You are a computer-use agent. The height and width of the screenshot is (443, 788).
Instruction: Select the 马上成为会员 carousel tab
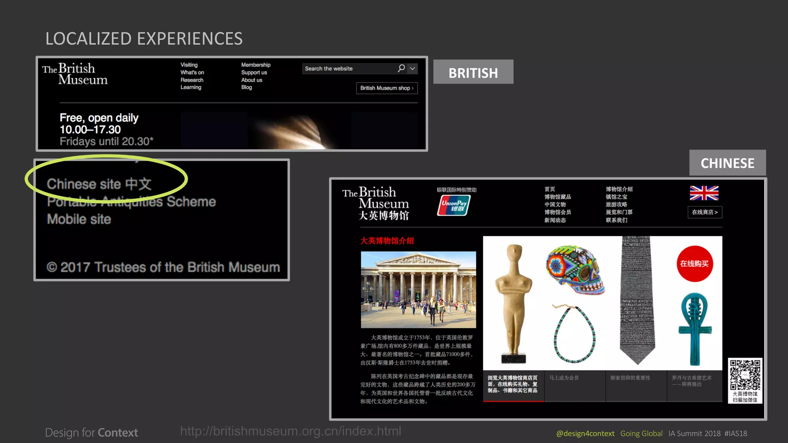click(575, 386)
